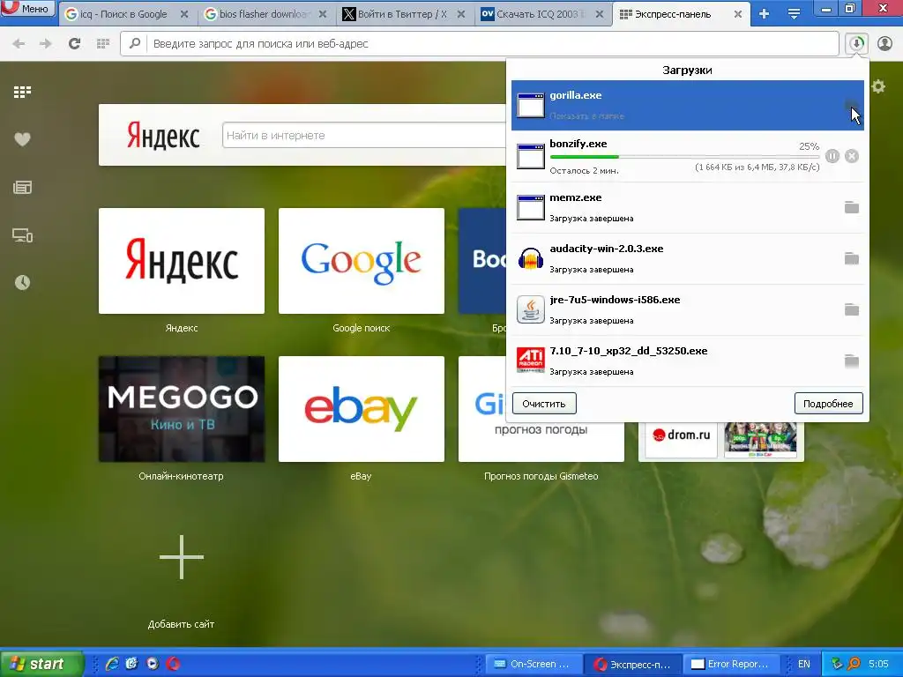Open the Яндекс speed dial tile
903x677 pixels.
point(182,261)
